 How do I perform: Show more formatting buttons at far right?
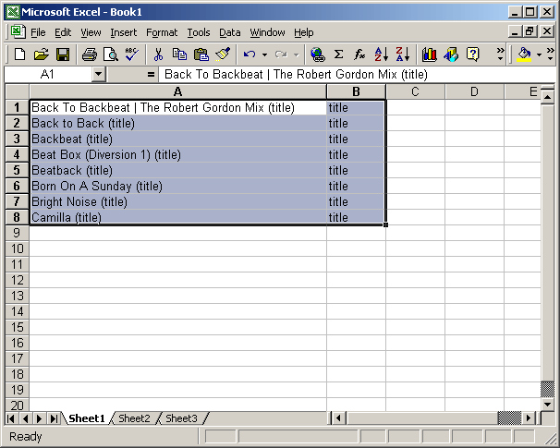tap(551, 54)
